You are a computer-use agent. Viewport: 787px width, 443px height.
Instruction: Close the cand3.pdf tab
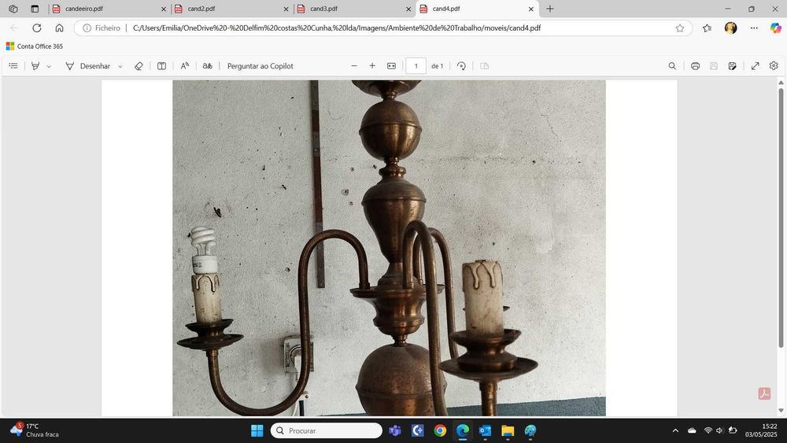[408, 9]
